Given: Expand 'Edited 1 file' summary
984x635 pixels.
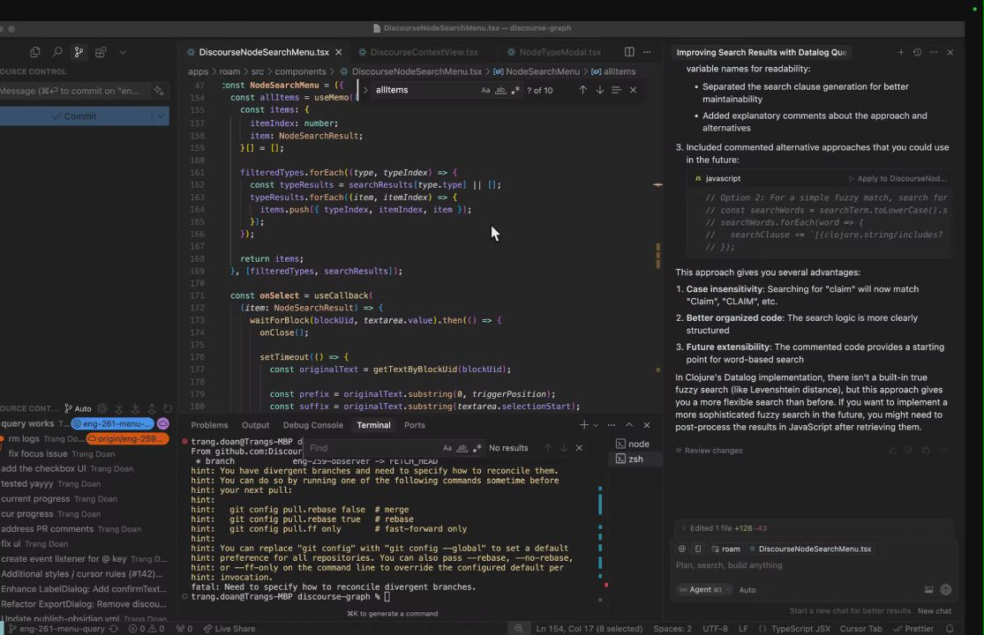Looking at the screenshot, I should point(725,528).
